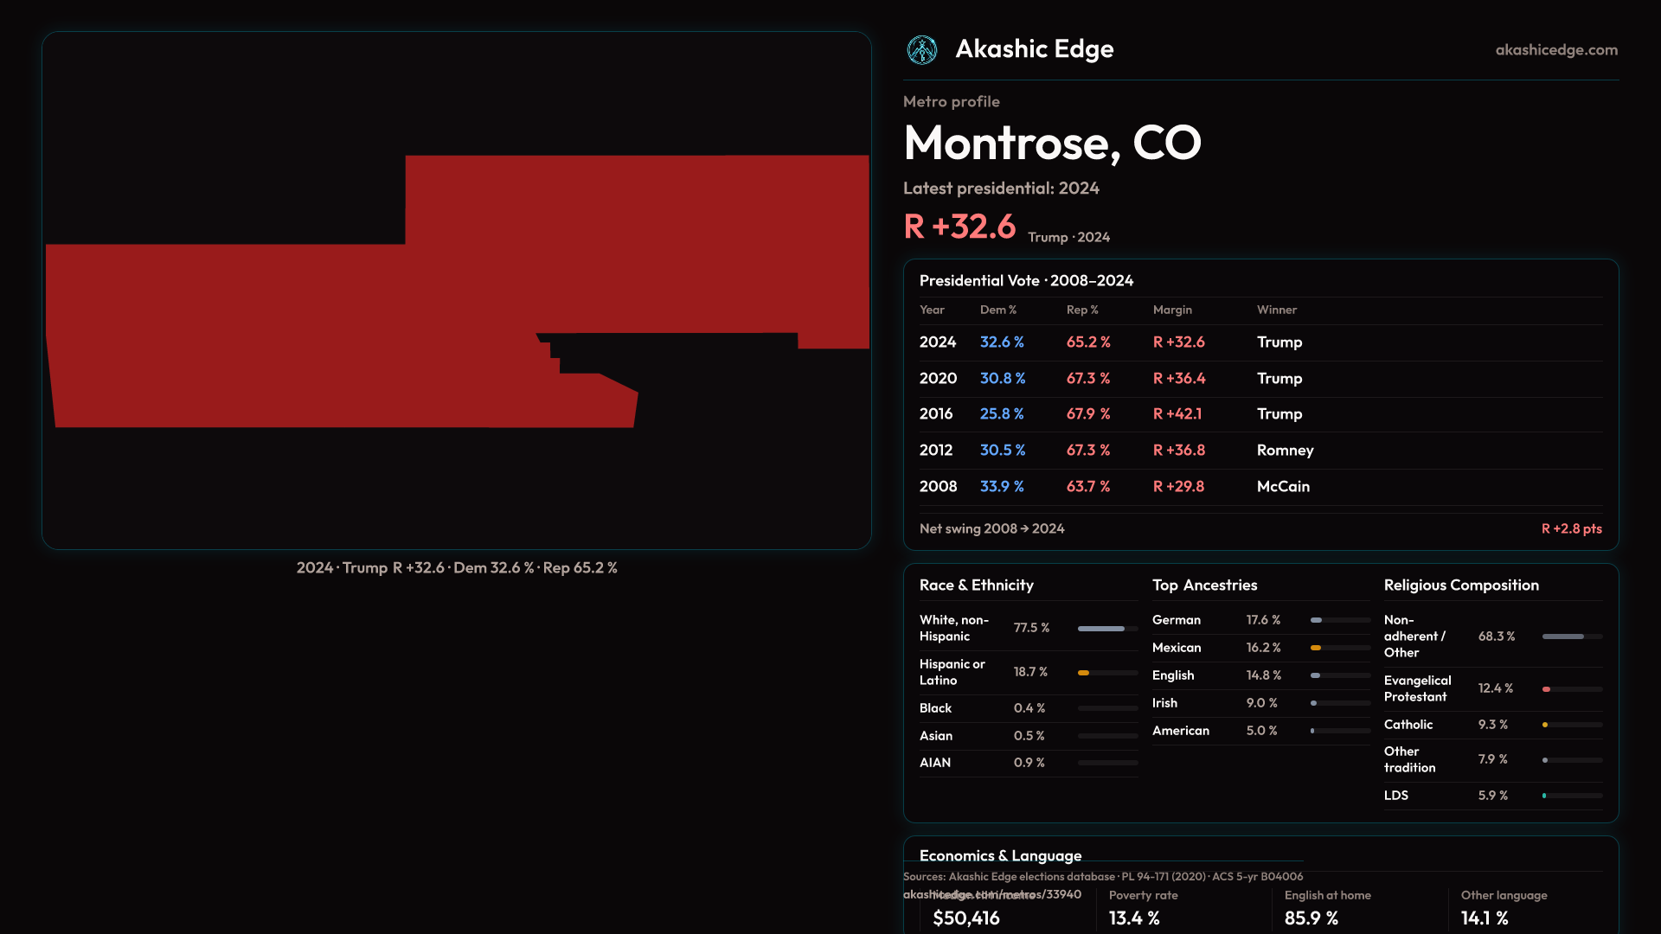Click the Akashic Edge logo icon
The width and height of the screenshot is (1661, 934).
click(x=921, y=50)
